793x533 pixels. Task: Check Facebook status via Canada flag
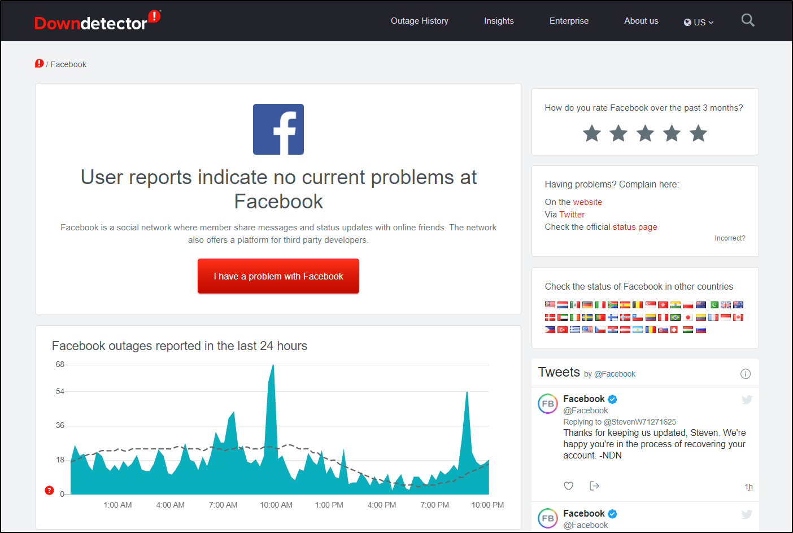[x=738, y=317]
